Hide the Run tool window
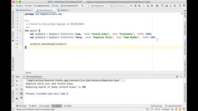198x111 pixels. tap(181, 76)
